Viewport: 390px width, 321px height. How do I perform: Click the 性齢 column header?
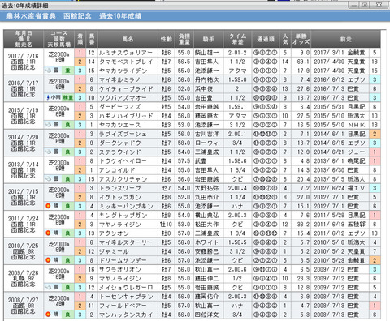point(167,39)
